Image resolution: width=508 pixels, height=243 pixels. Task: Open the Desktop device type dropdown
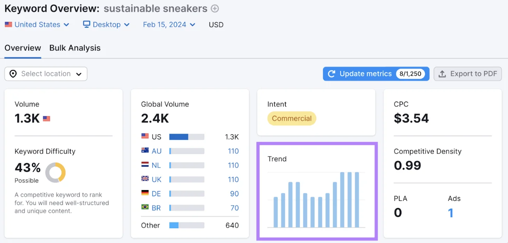click(106, 24)
